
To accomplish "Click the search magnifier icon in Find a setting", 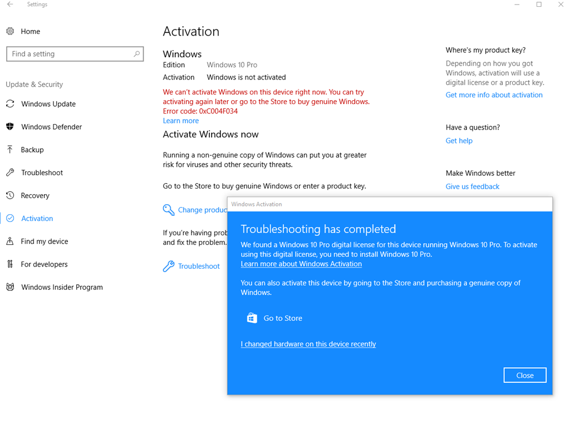I will (x=137, y=54).
